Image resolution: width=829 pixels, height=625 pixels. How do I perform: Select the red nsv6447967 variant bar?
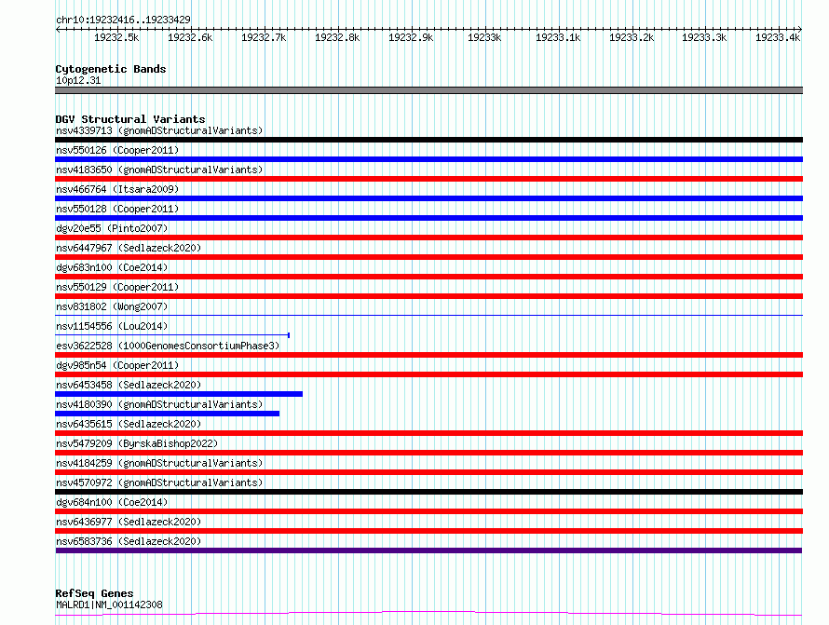[x=428, y=257]
